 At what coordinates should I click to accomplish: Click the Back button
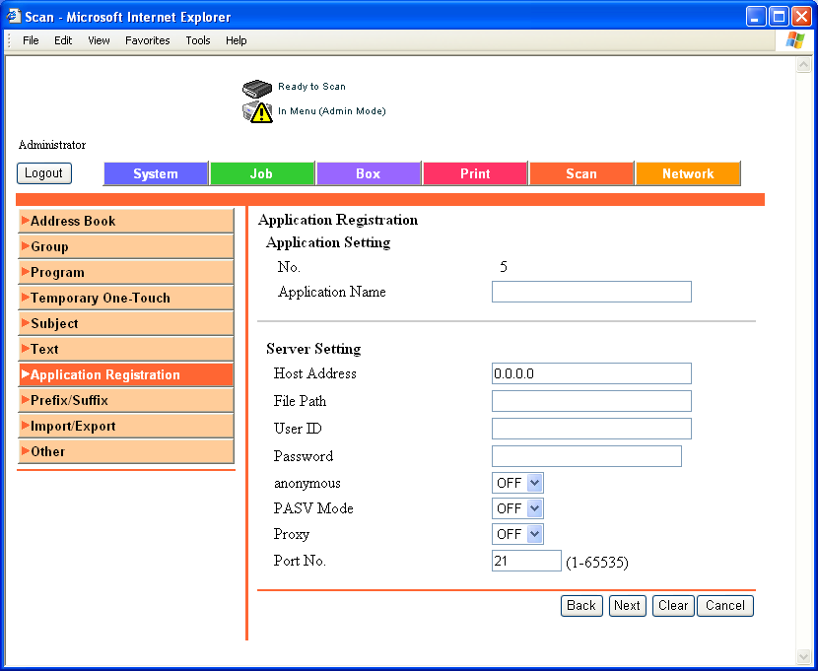[x=581, y=606]
